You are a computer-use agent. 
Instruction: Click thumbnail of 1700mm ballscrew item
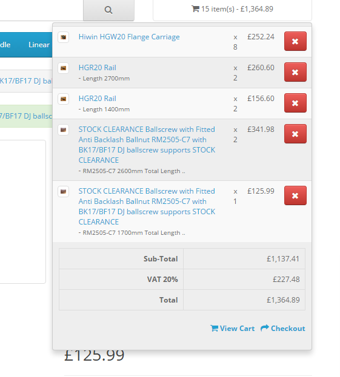[63, 191]
